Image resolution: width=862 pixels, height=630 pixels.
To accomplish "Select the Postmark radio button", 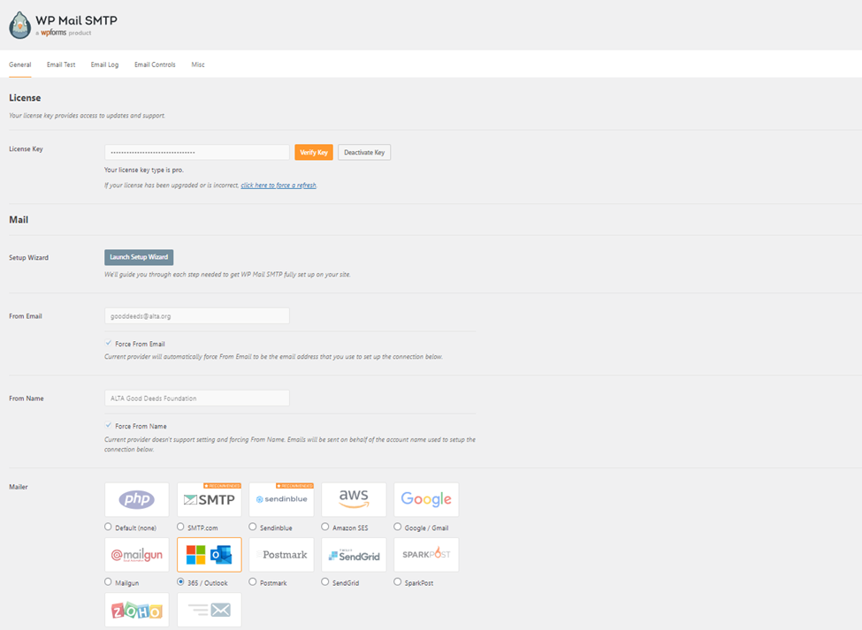I will 253,581.
